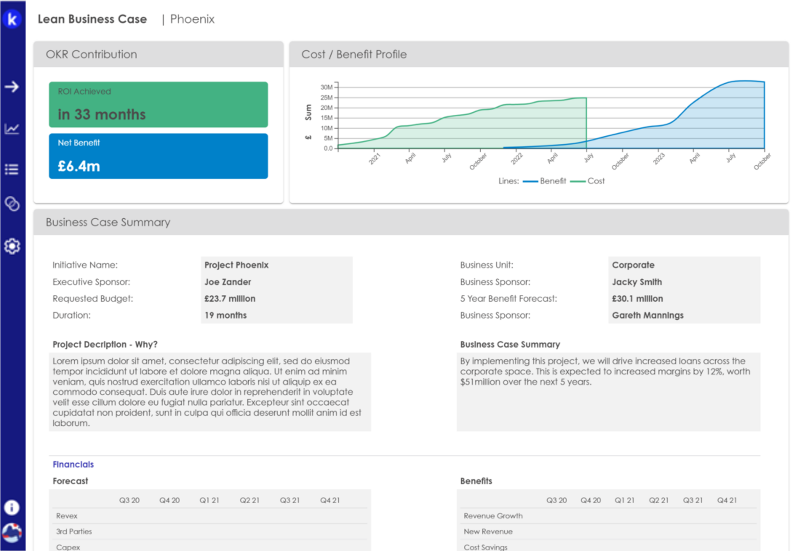
Task: Select the New Revenue benefits row
Action: click(609, 532)
